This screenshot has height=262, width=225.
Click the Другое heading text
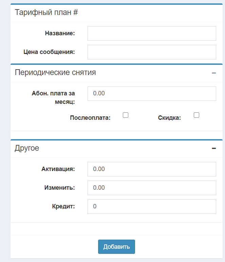pos(27,148)
